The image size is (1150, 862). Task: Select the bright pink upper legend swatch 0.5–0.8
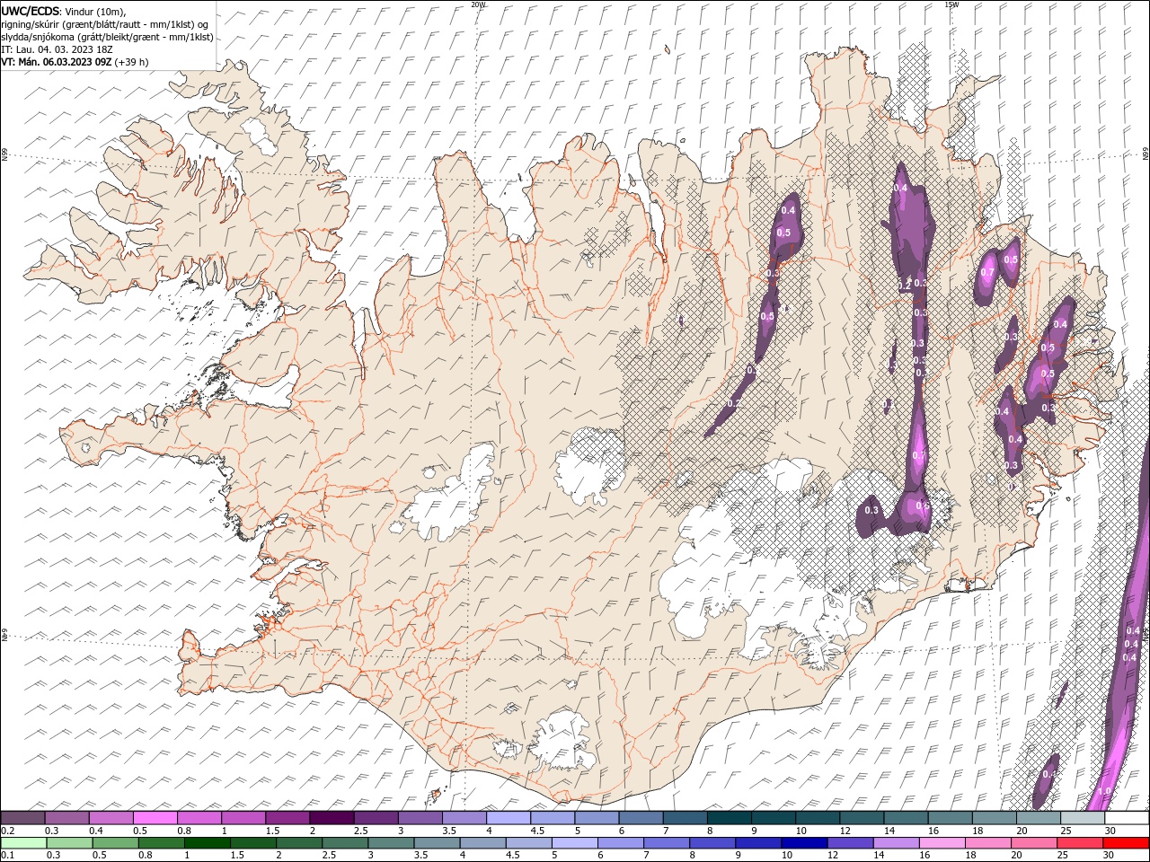155,818
